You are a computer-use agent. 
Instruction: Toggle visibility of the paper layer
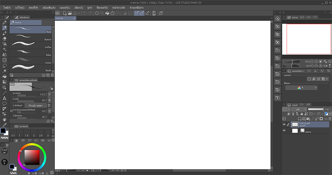(x=284, y=131)
